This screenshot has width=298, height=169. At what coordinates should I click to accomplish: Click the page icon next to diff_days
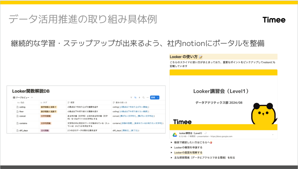[18, 131]
